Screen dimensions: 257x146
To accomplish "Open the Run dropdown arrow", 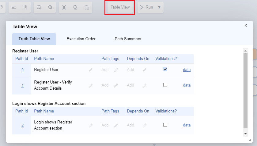I will tap(159, 7).
